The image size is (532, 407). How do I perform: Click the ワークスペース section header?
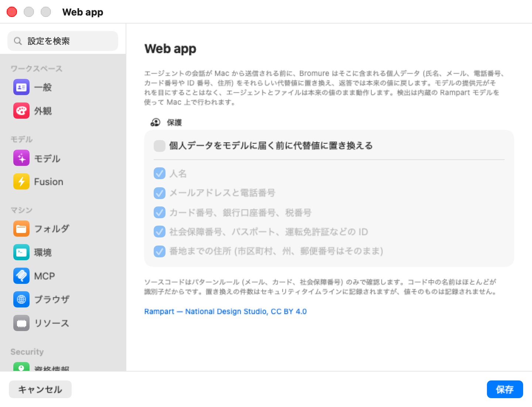click(x=36, y=69)
